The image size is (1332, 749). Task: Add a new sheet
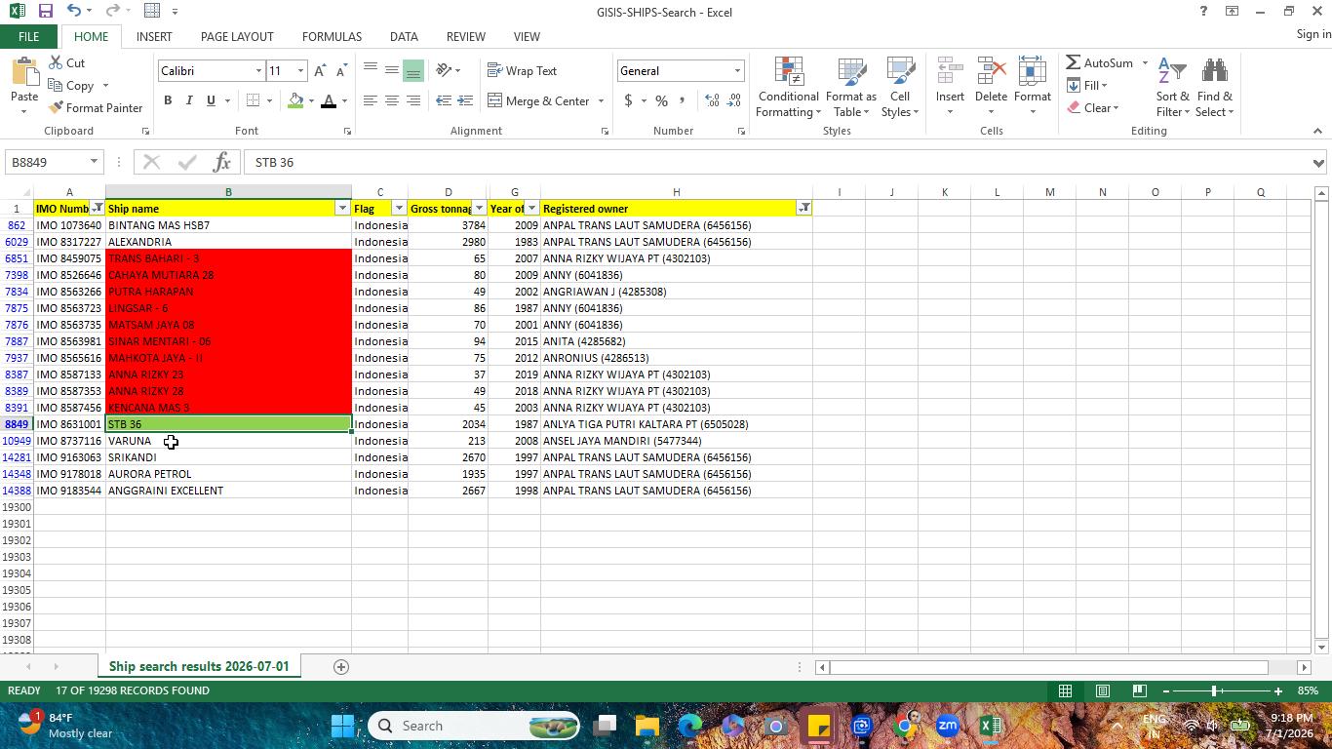point(341,667)
